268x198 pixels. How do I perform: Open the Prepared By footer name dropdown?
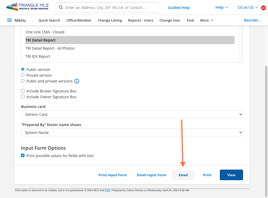[x=132, y=132]
